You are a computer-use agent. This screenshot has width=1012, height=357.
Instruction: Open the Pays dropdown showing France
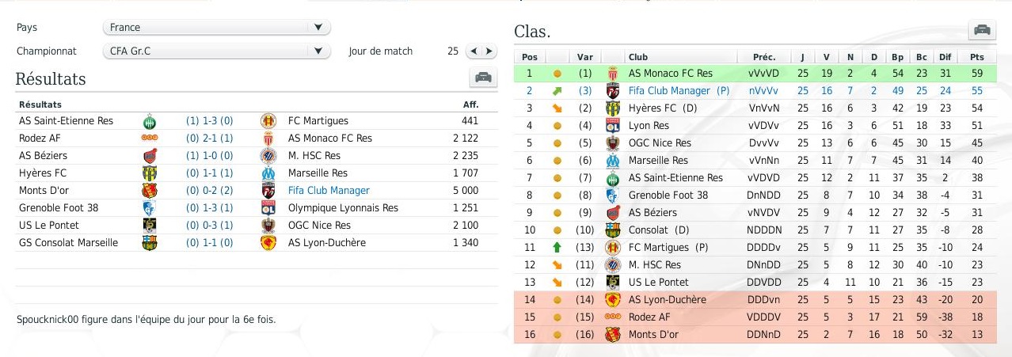click(x=217, y=27)
